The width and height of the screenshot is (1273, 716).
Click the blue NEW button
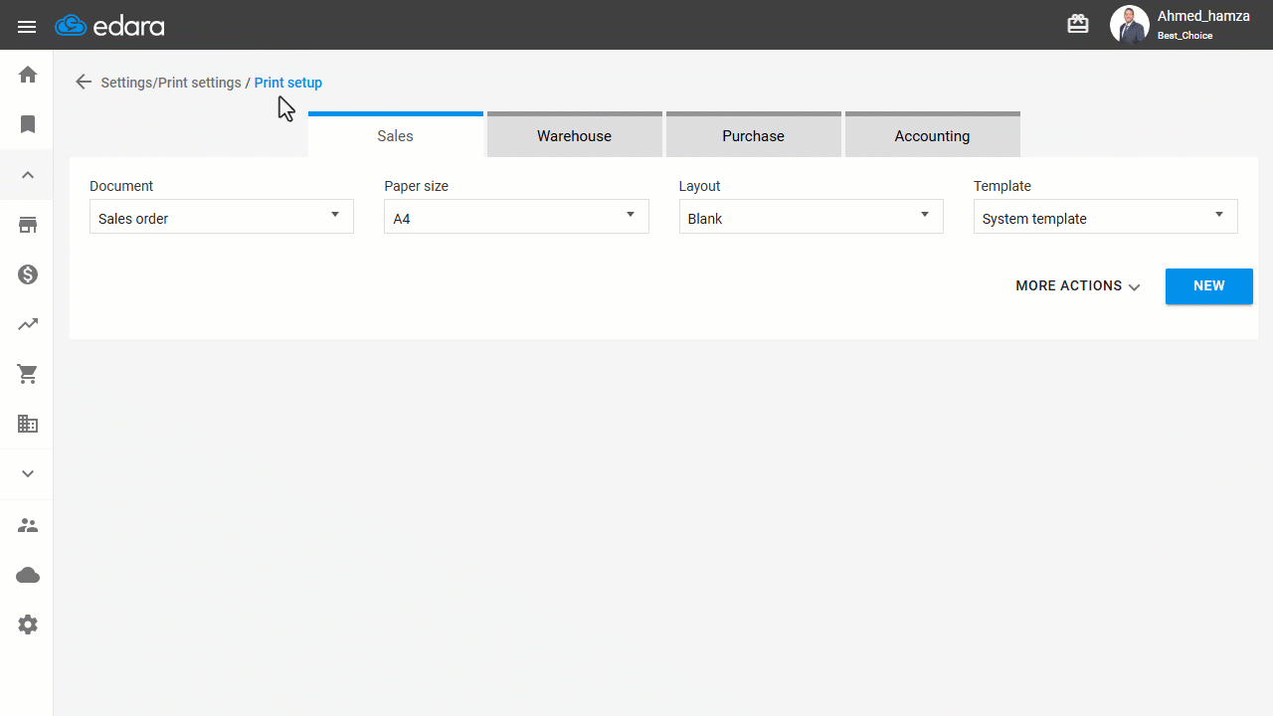(1209, 285)
